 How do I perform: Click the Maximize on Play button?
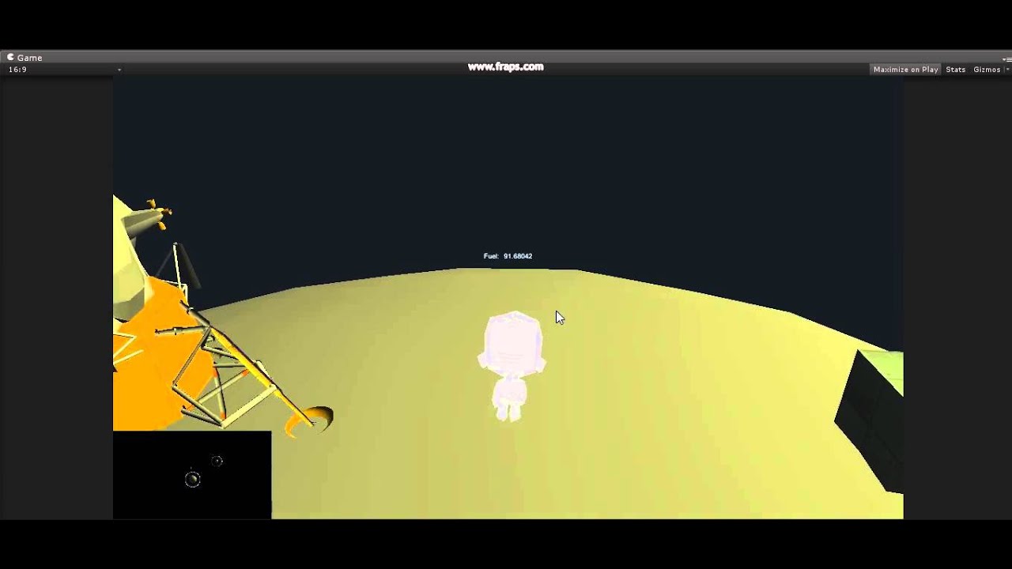(x=904, y=70)
